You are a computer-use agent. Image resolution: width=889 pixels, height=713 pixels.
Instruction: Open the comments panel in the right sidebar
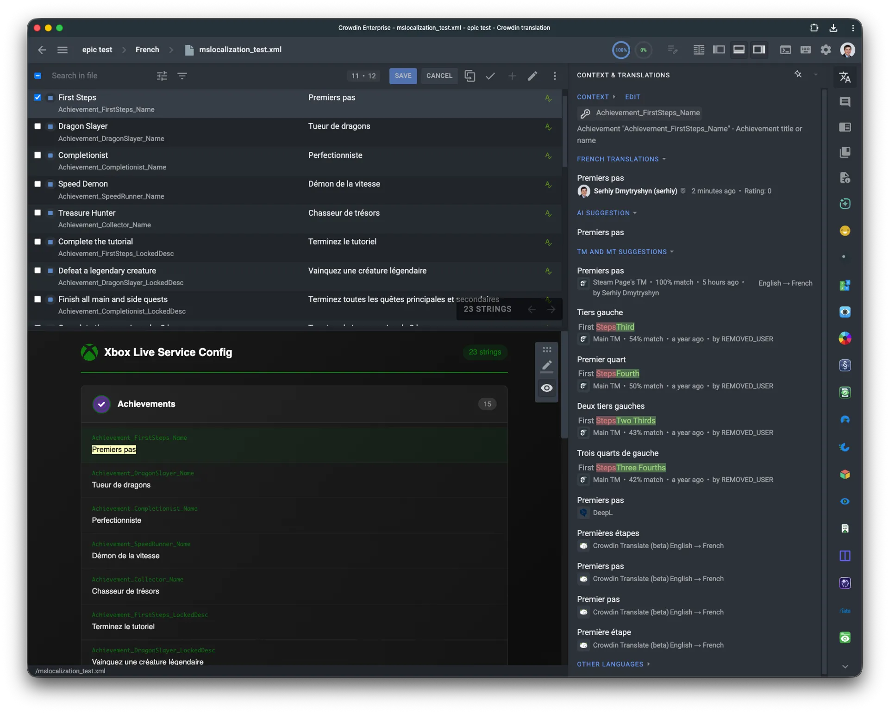pyautogui.click(x=845, y=102)
